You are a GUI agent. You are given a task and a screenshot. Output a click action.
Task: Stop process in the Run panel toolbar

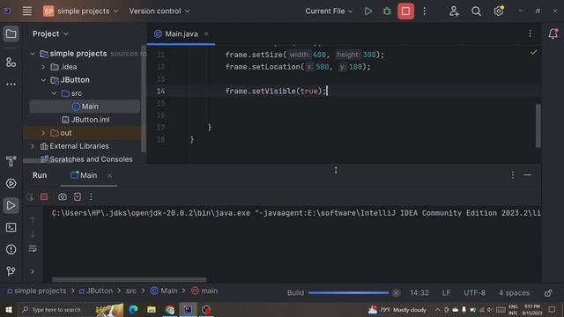44,197
